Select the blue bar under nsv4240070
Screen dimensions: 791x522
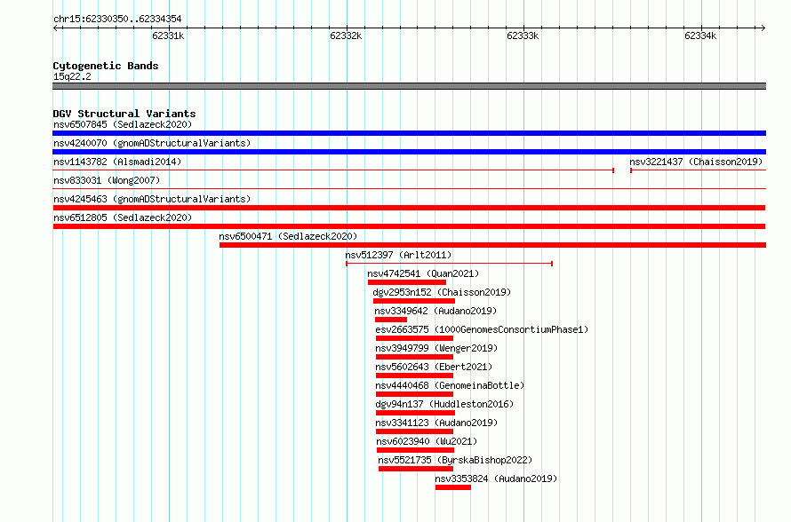click(x=409, y=152)
